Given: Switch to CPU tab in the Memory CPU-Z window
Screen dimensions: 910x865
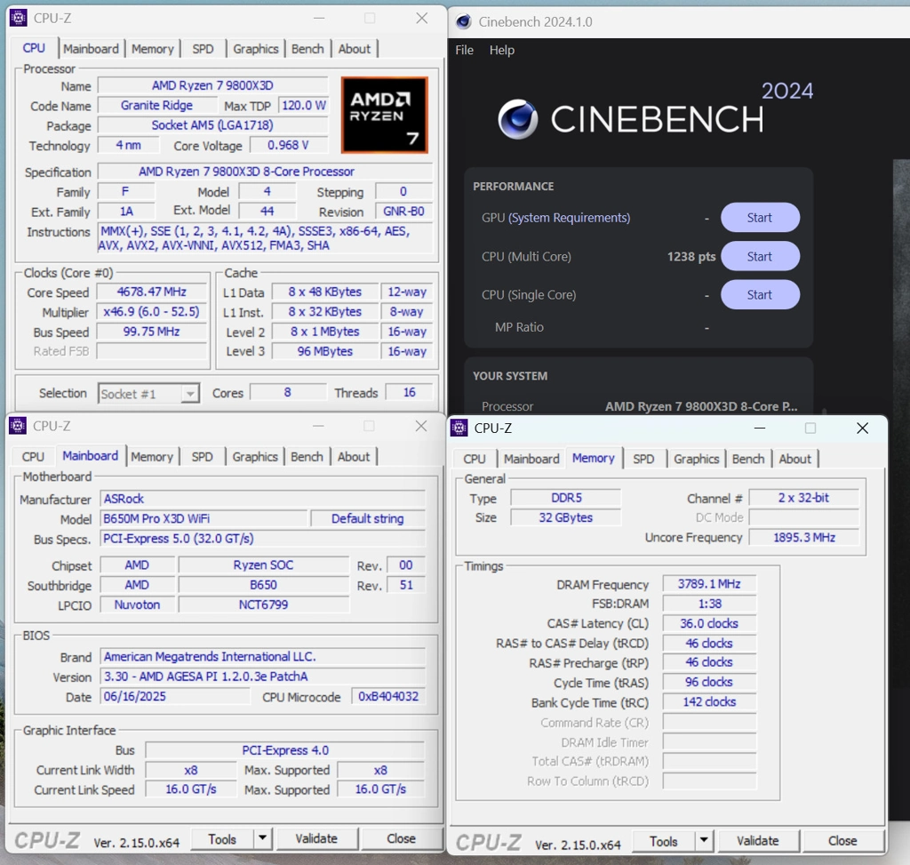Looking at the screenshot, I should (475, 459).
